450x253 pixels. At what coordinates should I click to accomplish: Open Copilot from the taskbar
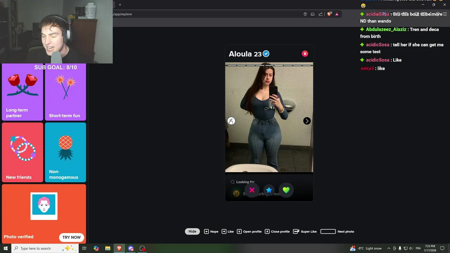(x=96, y=248)
